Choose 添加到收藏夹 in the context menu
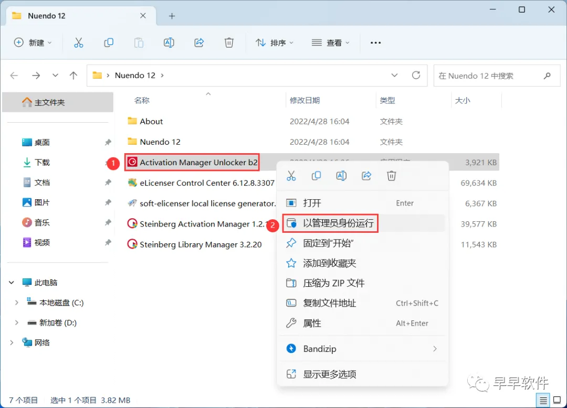Screen dimensions: 567x408 (x=362, y=263)
